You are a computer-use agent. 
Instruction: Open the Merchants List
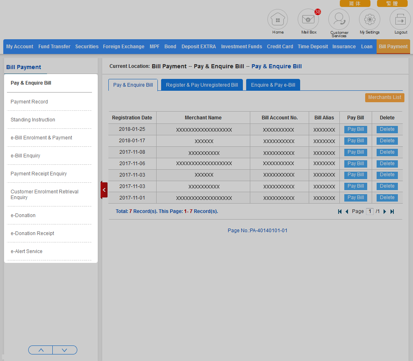(384, 98)
